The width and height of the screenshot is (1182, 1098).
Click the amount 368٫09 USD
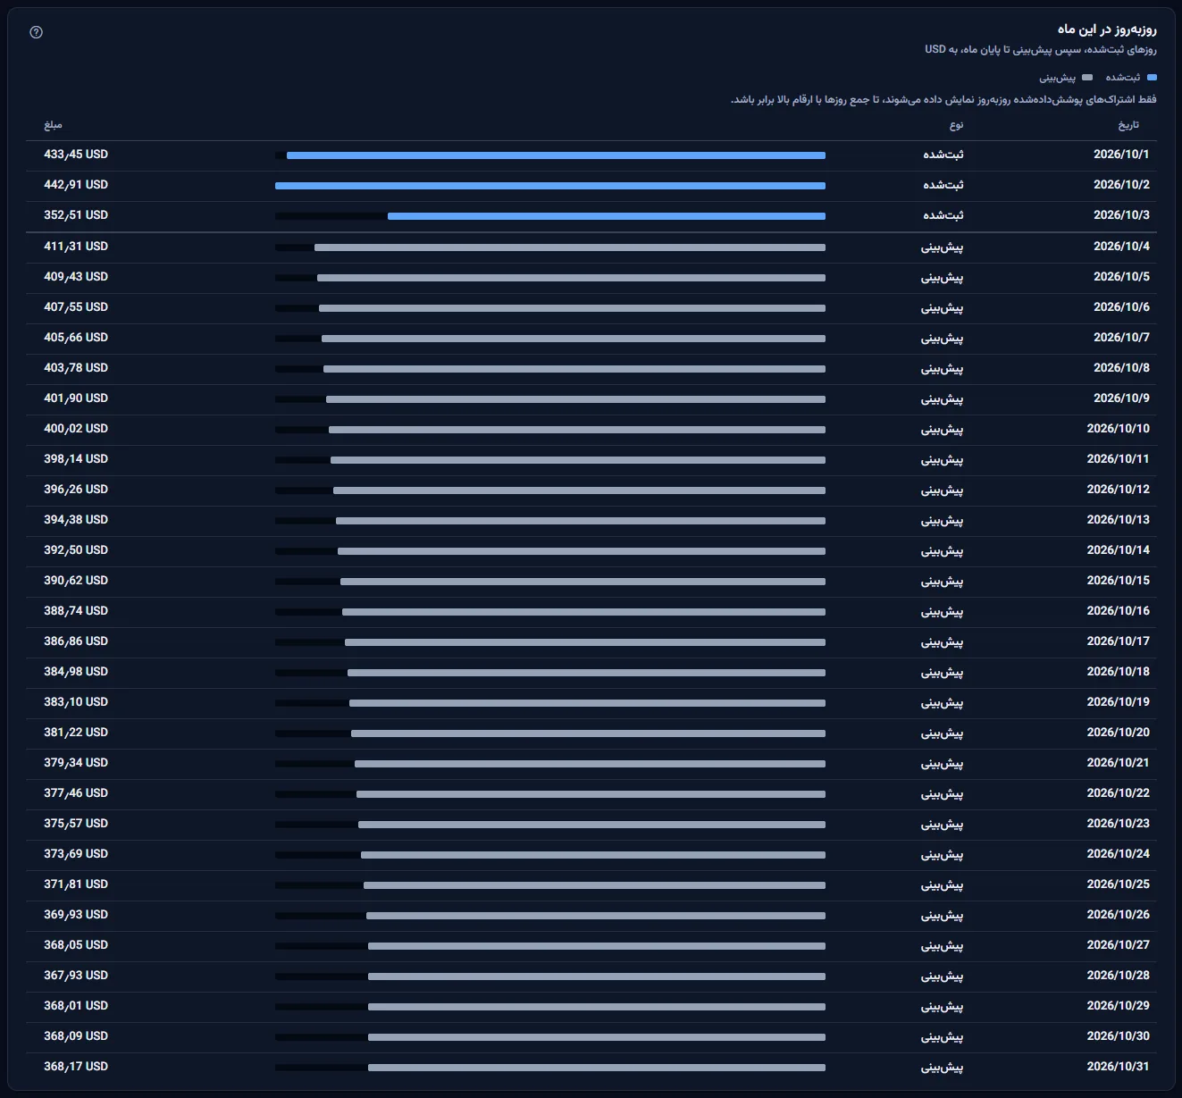(76, 1036)
